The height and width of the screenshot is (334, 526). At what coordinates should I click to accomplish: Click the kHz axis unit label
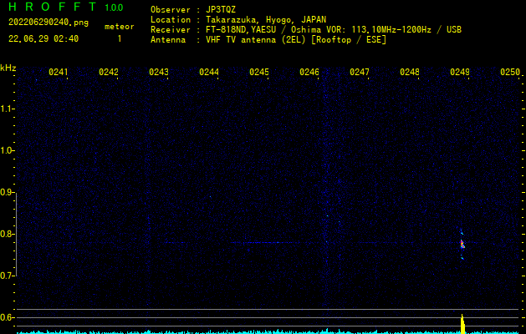[8, 68]
